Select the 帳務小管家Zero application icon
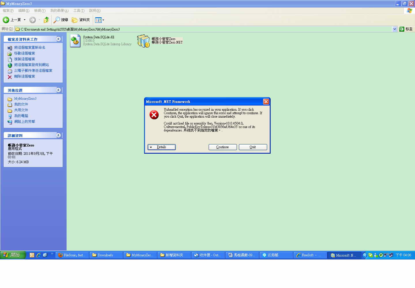The height and width of the screenshot is (288, 415). 143,41
